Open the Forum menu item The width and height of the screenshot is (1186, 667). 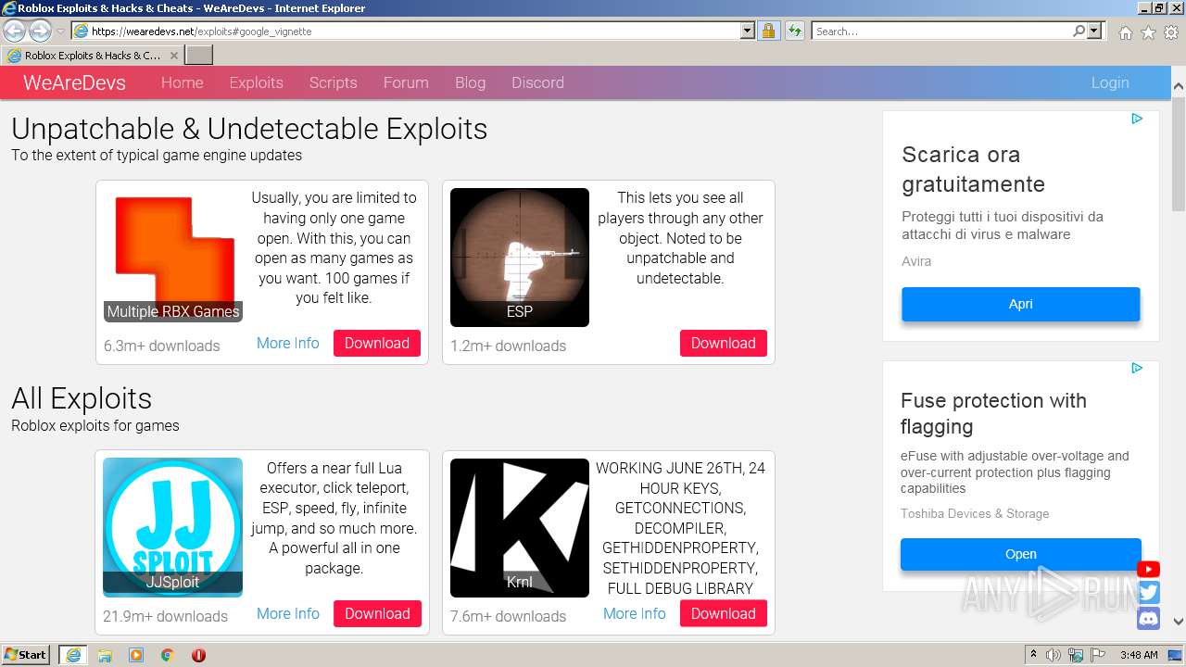point(406,82)
